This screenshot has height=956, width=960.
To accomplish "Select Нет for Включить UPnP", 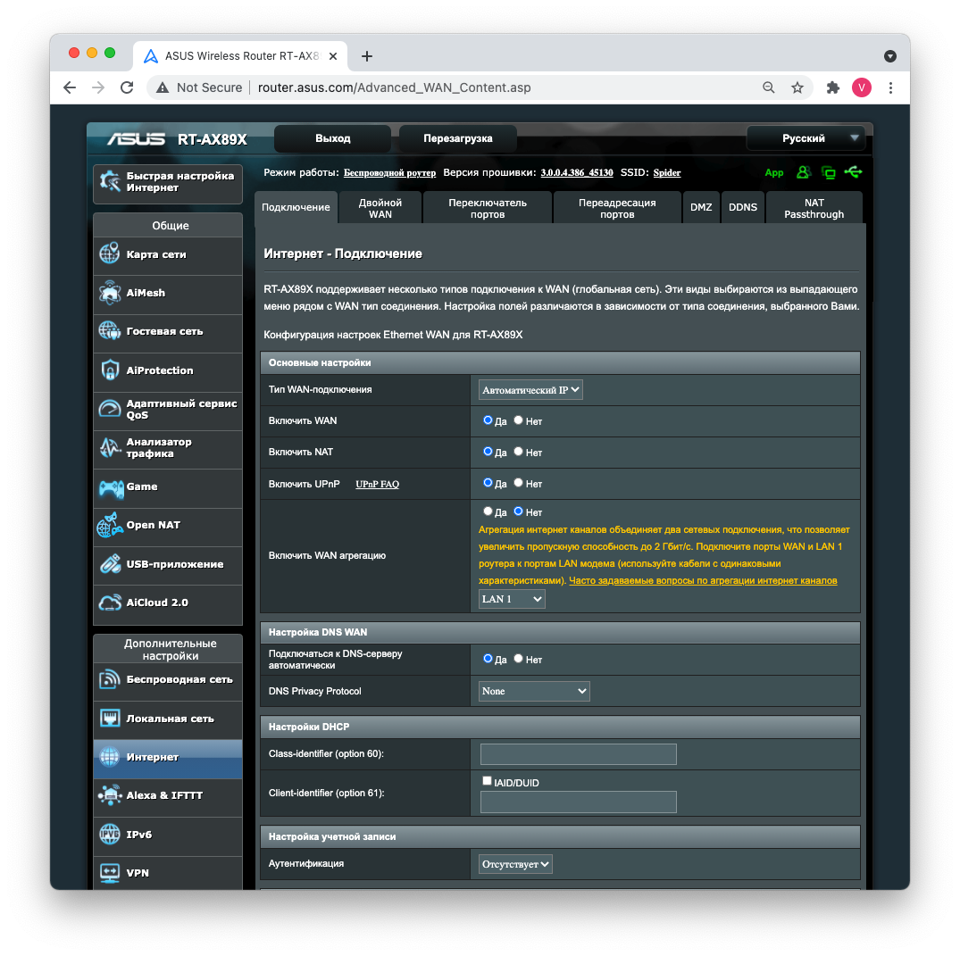I will [x=519, y=483].
